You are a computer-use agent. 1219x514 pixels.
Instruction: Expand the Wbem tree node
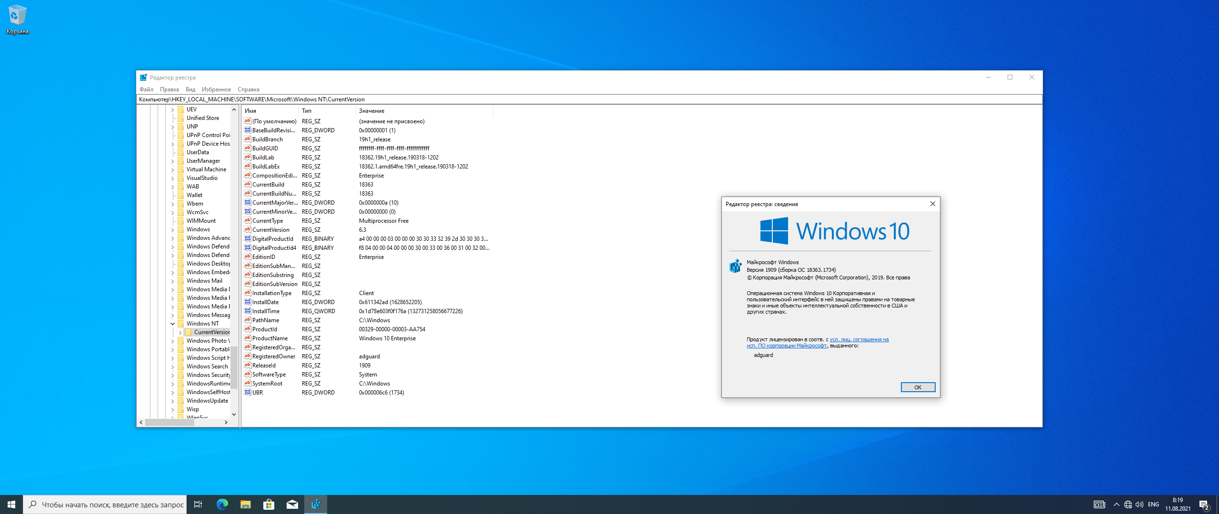click(173, 204)
